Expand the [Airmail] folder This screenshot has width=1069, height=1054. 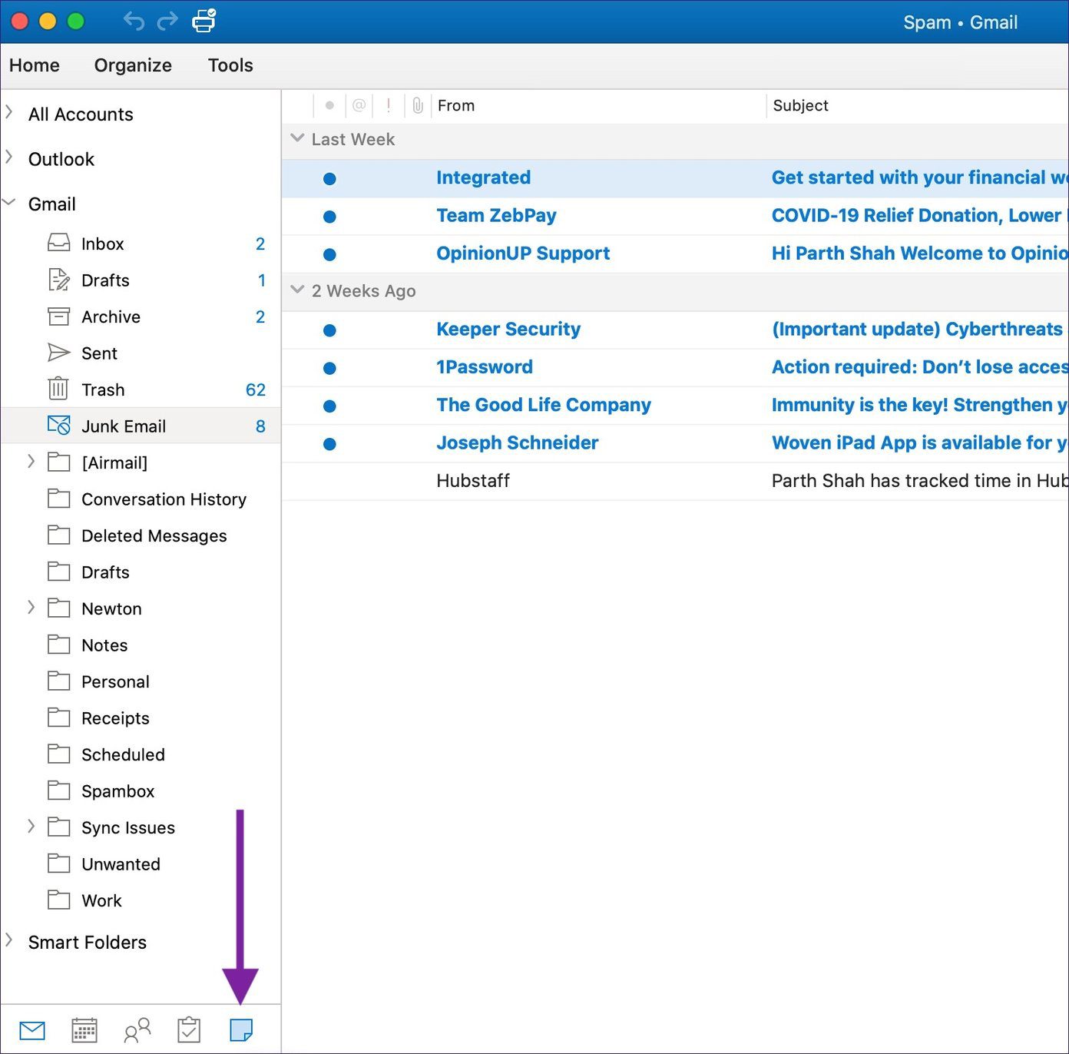click(x=31, y=461)
